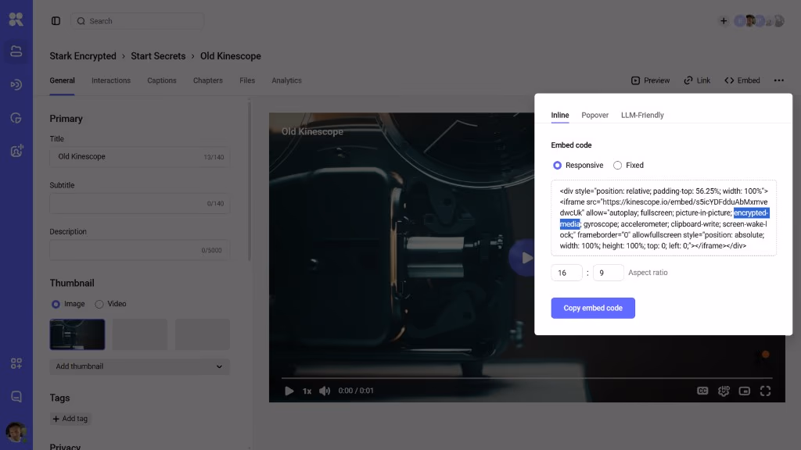Click the settings panel scrollbar
Viewport: 801px width, 450px height.
click(250, 181)
